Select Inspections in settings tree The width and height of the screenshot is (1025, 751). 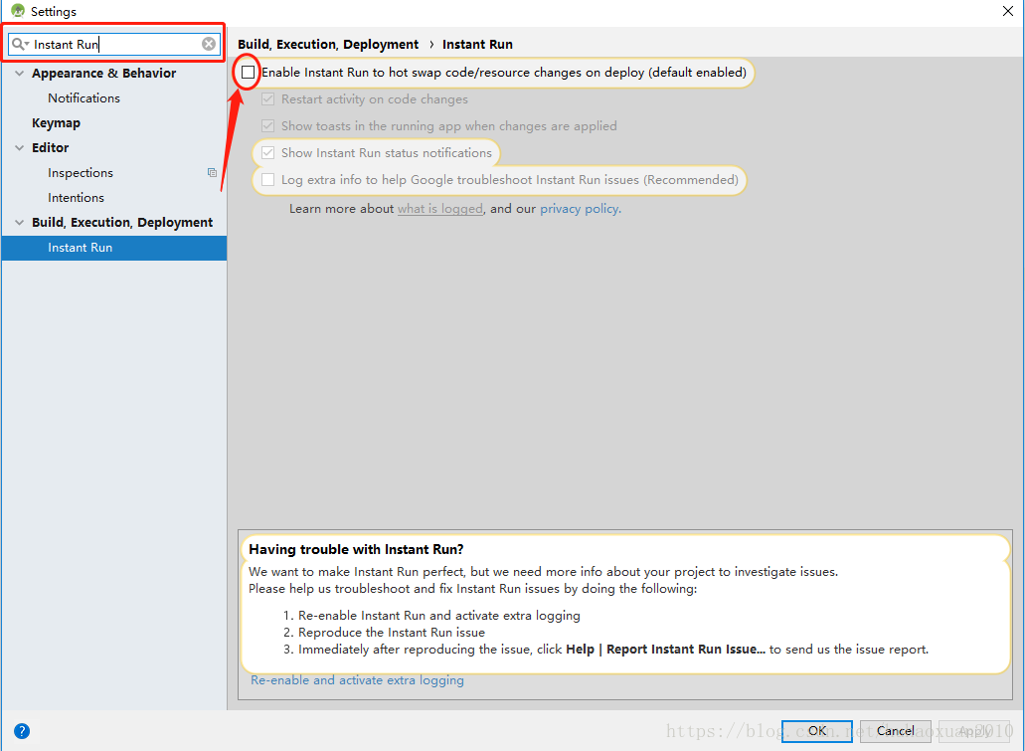pos(81,173)
